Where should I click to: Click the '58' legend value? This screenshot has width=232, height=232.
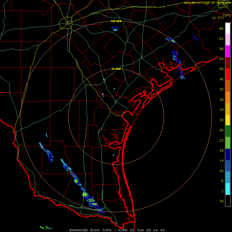[221, 49]
